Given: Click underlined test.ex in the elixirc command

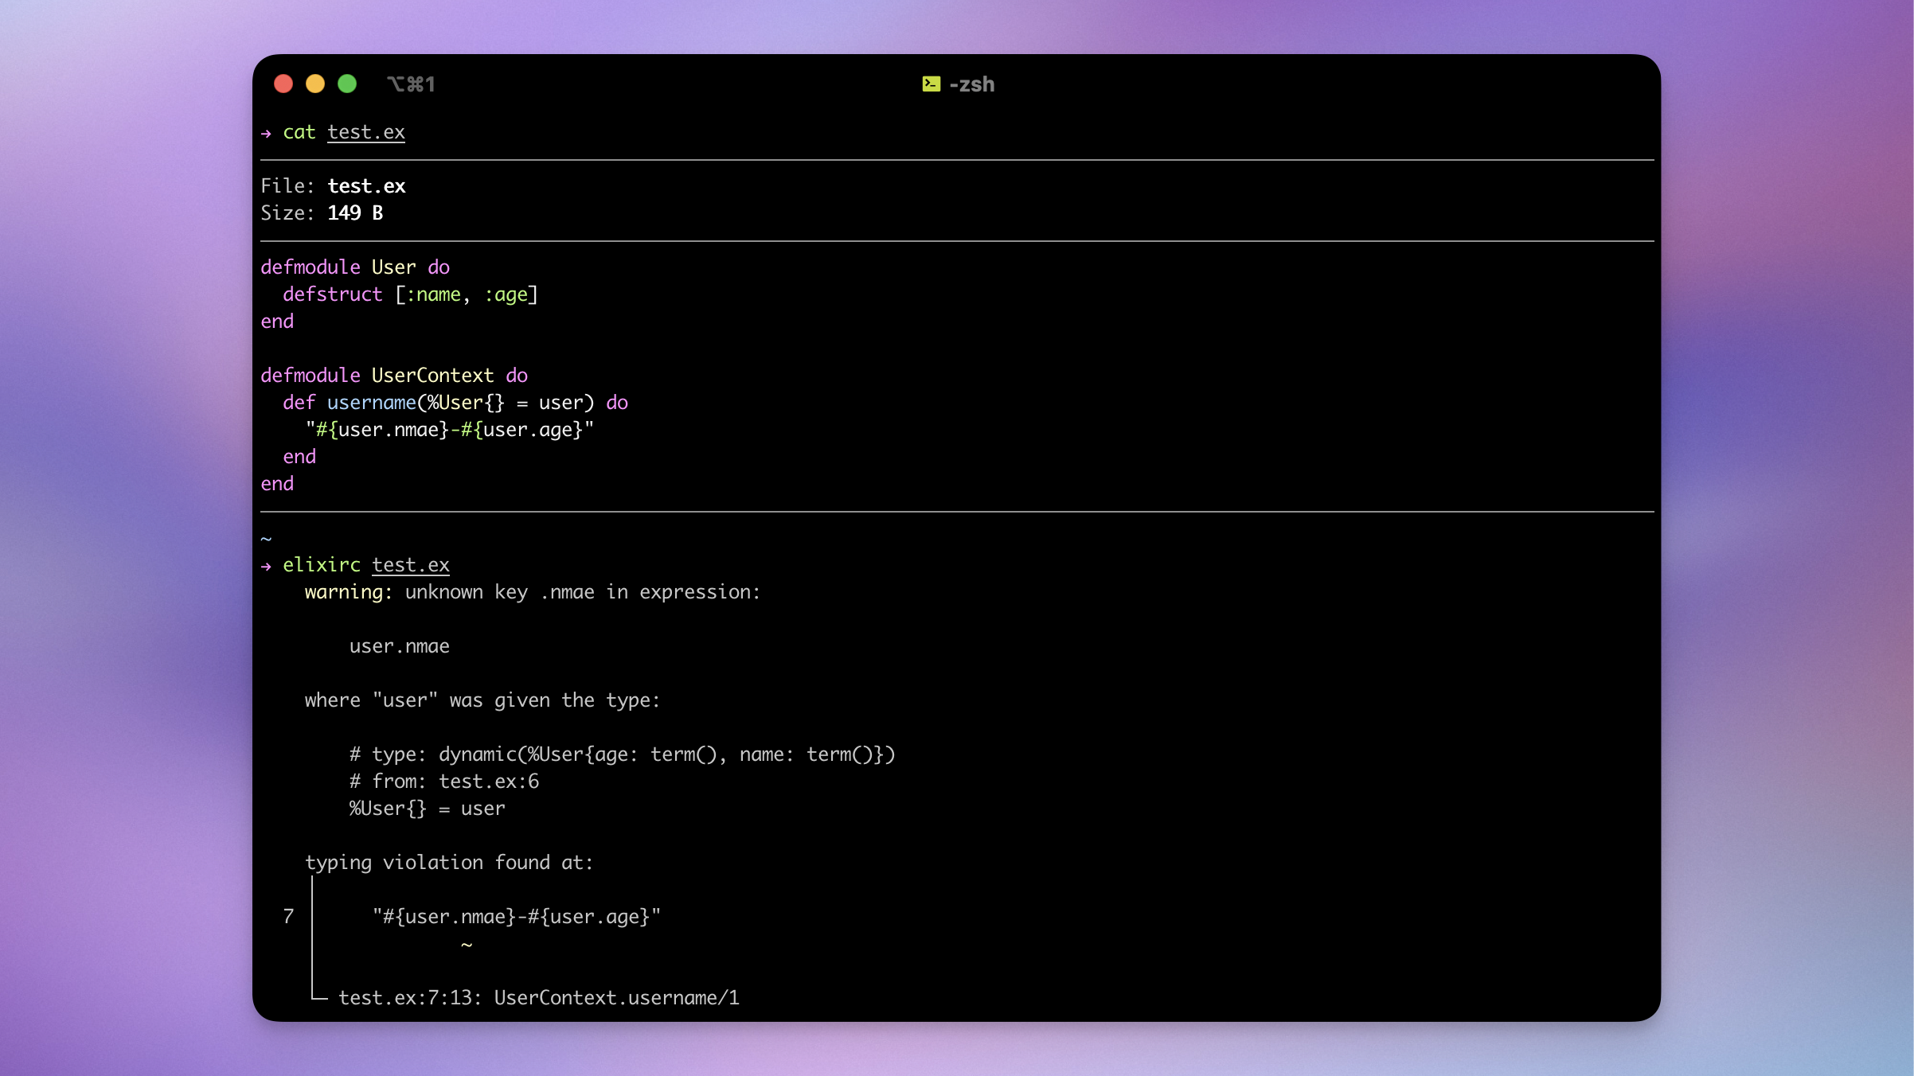Looking at the screenshot, I should point(411,565).
